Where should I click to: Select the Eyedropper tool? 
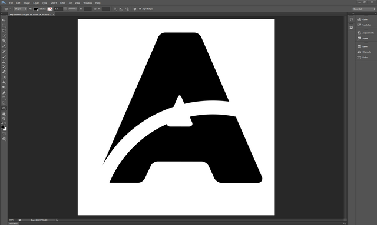click(4, 46)
